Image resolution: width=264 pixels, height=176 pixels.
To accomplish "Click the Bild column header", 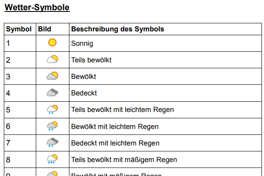I will [x=44, y=29].
